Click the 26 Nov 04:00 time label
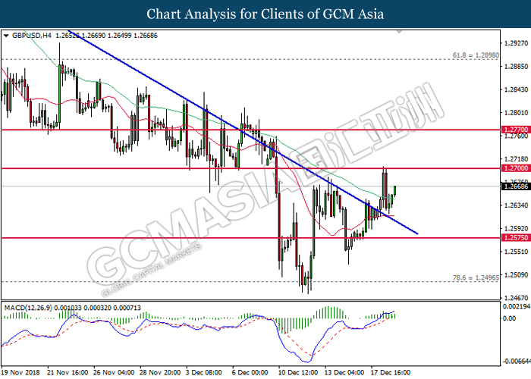531x379 pixels. click(114, 372)
